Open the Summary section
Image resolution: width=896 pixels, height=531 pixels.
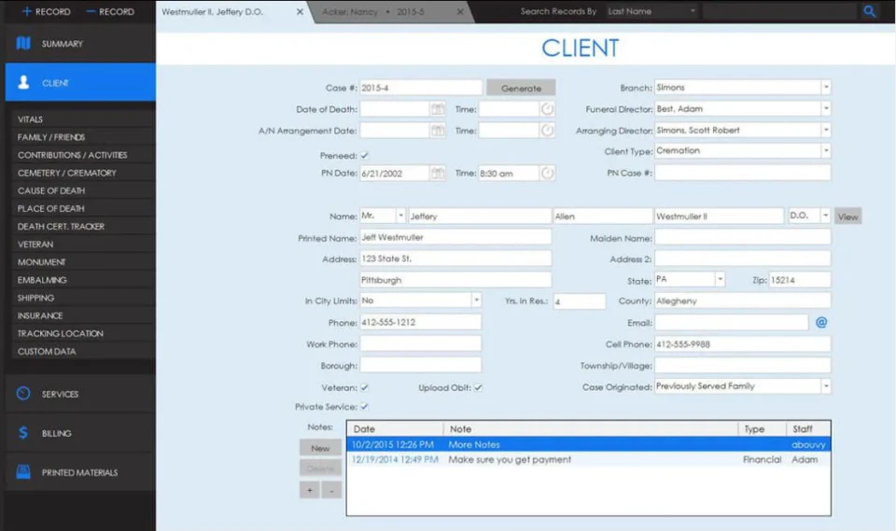coord(80,44)
